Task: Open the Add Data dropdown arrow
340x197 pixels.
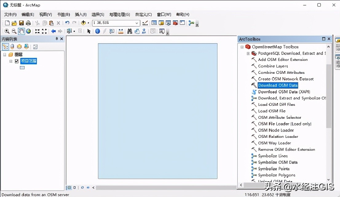Action: tap(88, 23)
